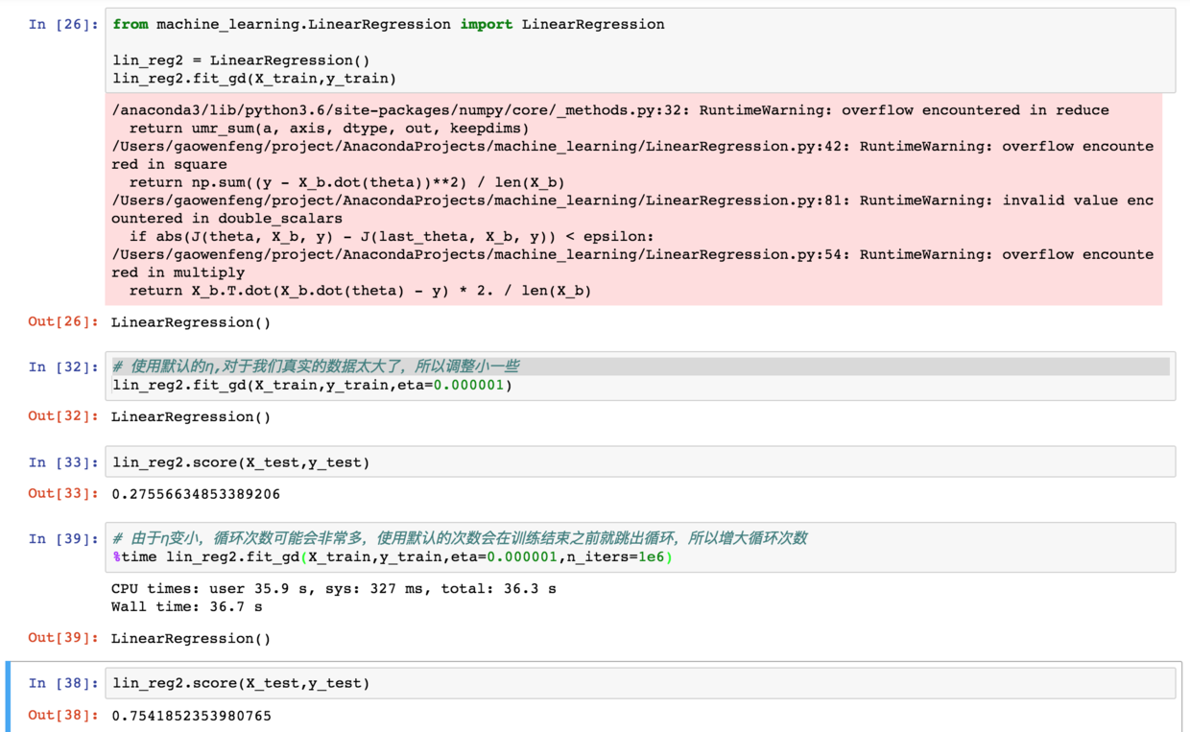Click the Out[38] prompt label
Screen dimensions: 1190x732
63,715
